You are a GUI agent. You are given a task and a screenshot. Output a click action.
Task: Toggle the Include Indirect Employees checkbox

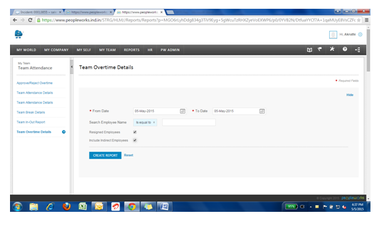click(135, 140)
